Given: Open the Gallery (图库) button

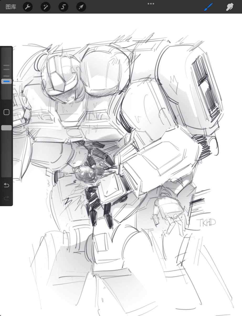Looking at the screenshot, I should [x=11, y=7].
